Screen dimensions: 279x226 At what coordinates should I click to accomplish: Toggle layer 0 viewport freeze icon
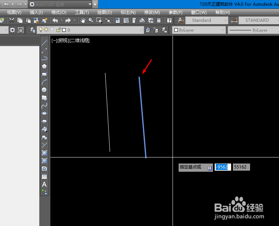tap(53, 30)
